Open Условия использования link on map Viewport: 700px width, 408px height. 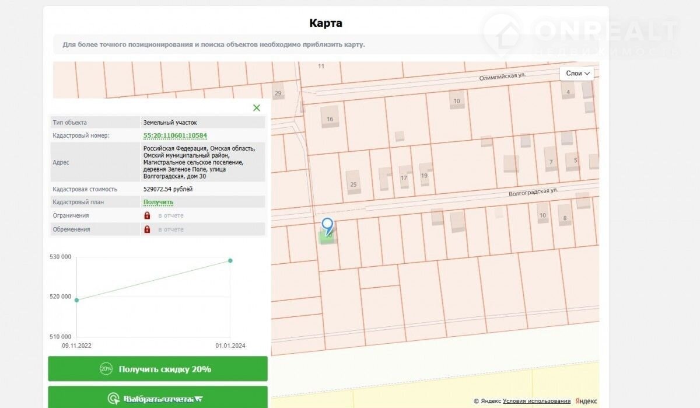(537, 401)
